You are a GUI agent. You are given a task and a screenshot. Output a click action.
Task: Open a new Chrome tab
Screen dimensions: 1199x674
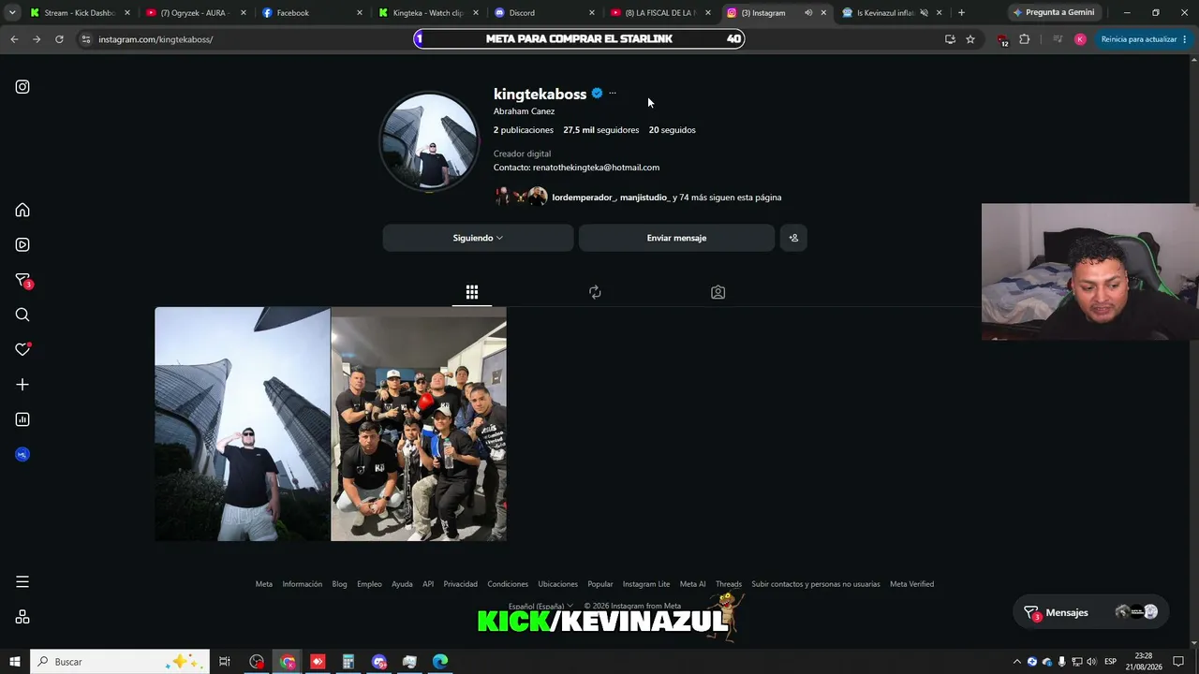point(961,13)
